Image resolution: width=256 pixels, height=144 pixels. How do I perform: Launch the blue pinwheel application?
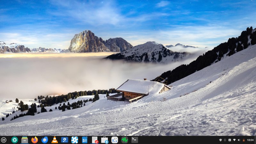pyautogui.click(x=75, y=140)
